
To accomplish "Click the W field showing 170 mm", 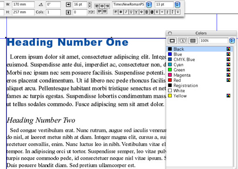I will (x=23, y=4).
